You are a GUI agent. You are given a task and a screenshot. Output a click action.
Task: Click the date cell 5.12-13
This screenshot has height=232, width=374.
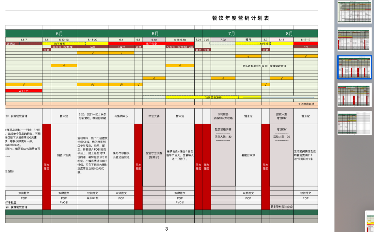[x=64, y=39]
